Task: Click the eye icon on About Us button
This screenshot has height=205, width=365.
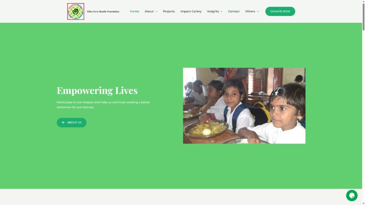Action: pyautogui.click(x=63, y=122)
